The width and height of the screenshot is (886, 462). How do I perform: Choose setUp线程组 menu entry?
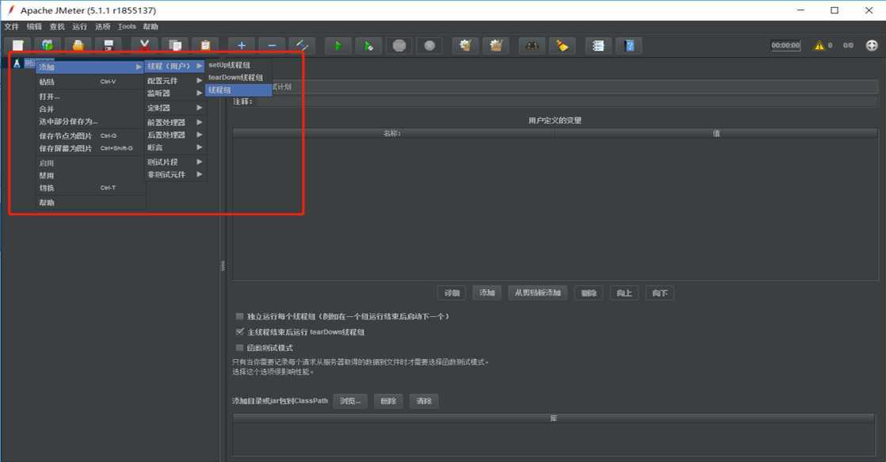[x=239, y=65]
